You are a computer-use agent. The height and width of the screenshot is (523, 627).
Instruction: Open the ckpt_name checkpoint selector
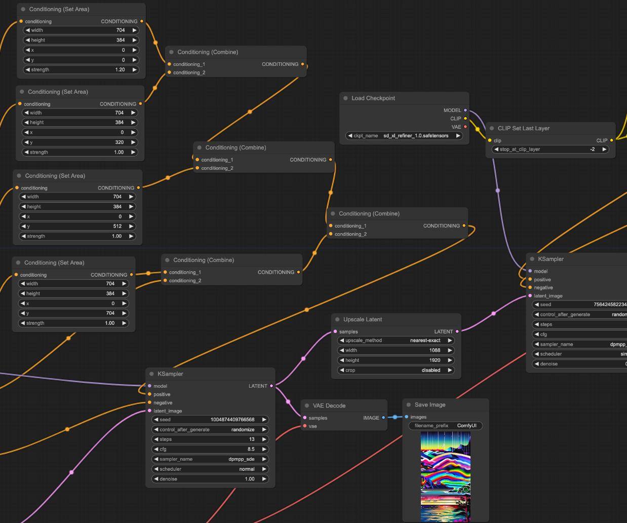tap(404, 136)
